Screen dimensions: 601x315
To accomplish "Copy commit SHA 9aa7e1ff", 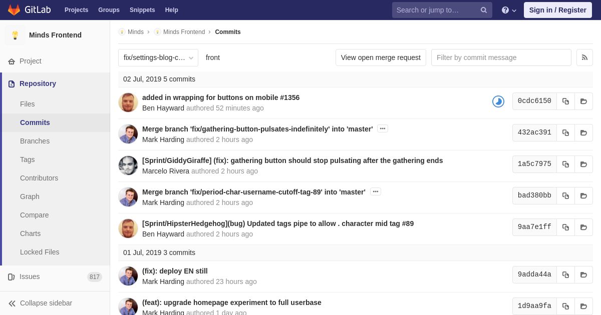I will (565, 227).
